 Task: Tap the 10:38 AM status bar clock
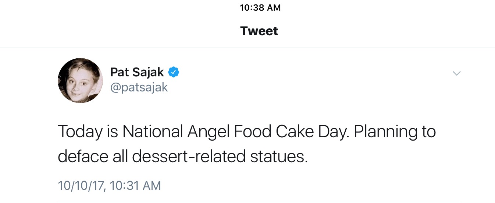[260, 7]
